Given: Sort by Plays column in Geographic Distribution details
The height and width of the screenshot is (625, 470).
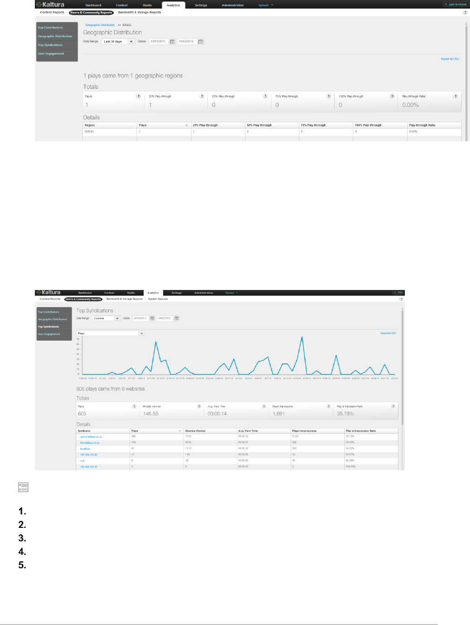Looking at the screenshot, I should coord(164,125).
